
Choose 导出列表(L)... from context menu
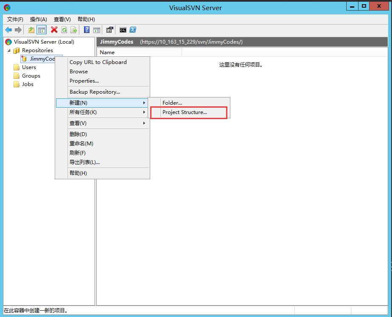click(103, 162)
